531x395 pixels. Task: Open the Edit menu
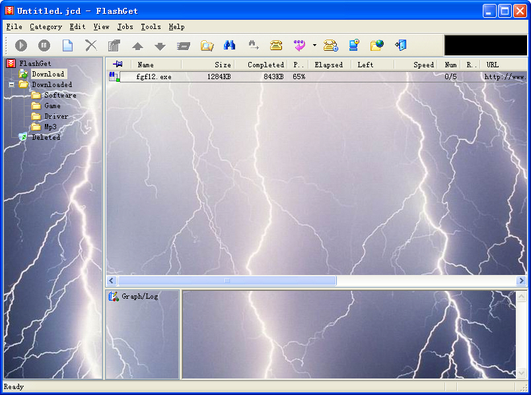(77, 27)
